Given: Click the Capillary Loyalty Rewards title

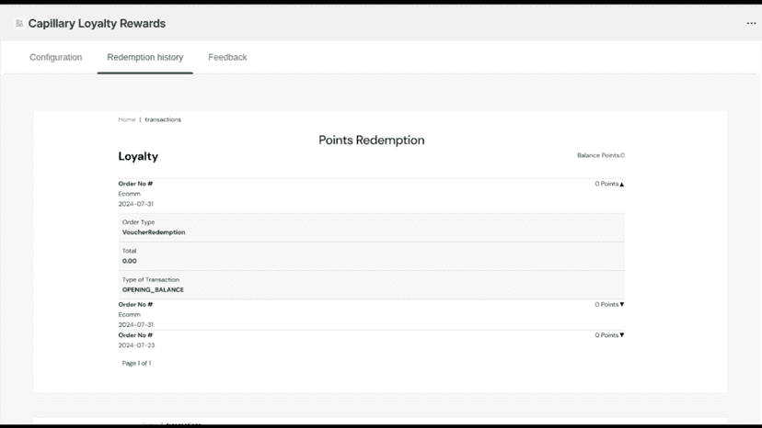Looking at the screenshot, I should point(97,23).
